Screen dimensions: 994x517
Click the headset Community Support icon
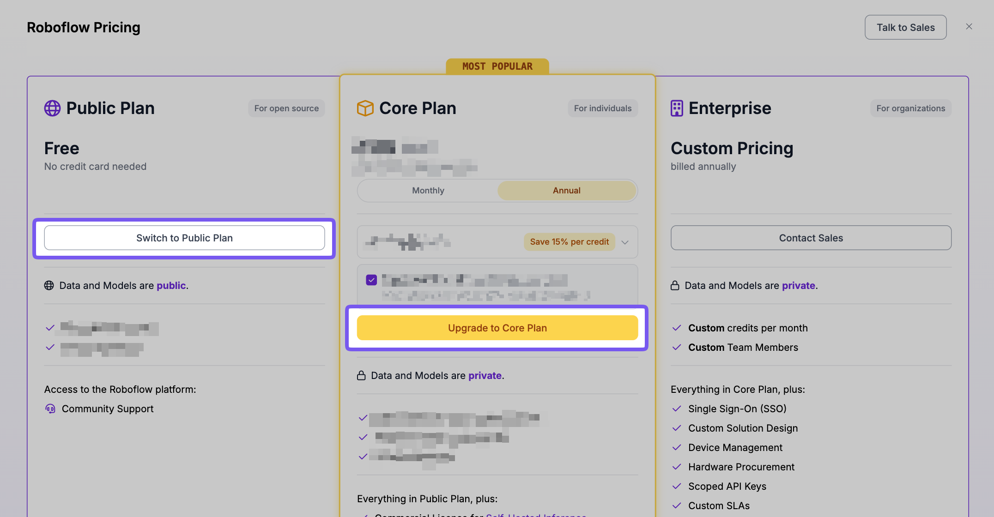point(50,409)
